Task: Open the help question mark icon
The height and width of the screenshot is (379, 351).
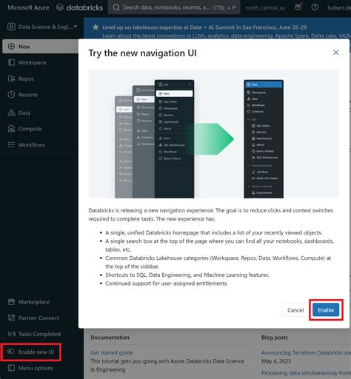Action: click(315, 7)
